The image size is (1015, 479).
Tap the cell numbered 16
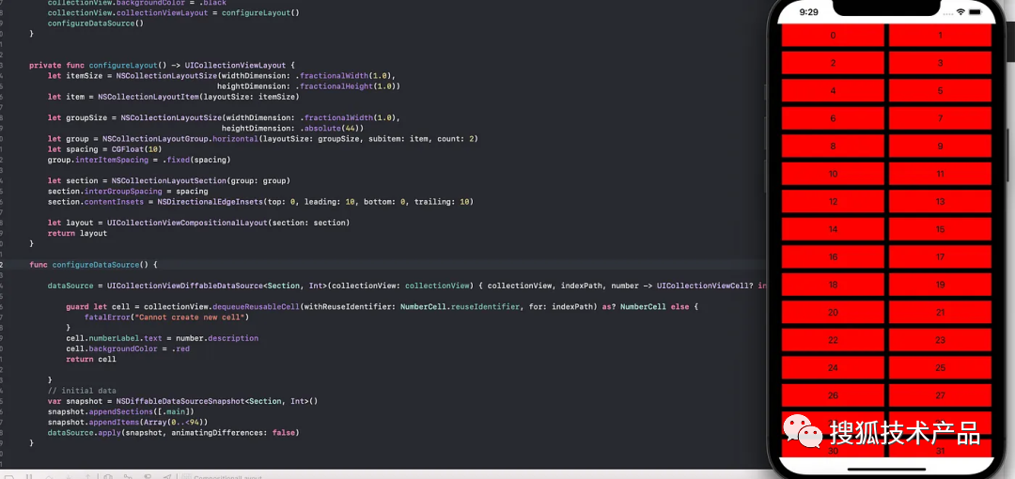833,257
